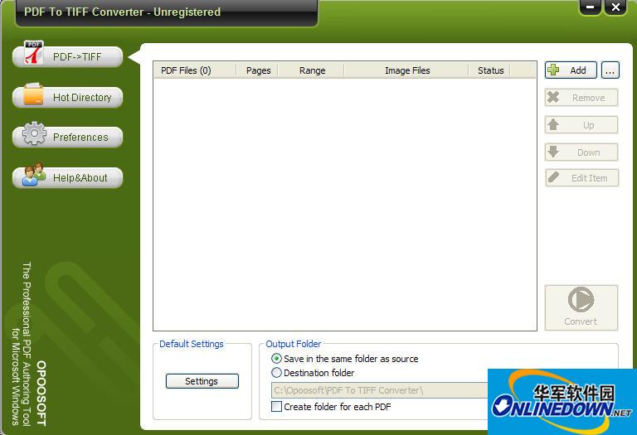Enable Create folder for each PDF
This screenshot has width=637, height=435.
[x=331, y=407]
